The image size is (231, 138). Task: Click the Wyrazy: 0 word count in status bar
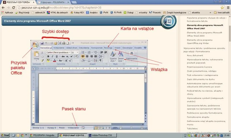point(52,128)
